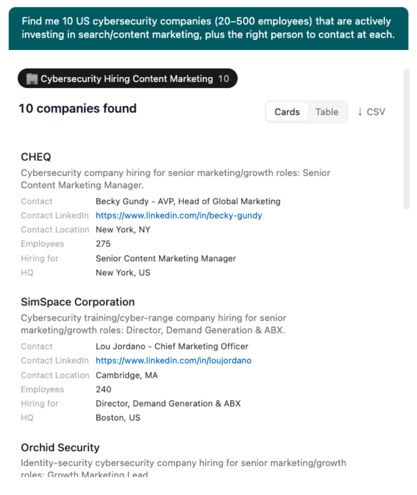Click the "Cambridge, MA" contact location
The image size is (417, 495).
click(x=126, y=375)
